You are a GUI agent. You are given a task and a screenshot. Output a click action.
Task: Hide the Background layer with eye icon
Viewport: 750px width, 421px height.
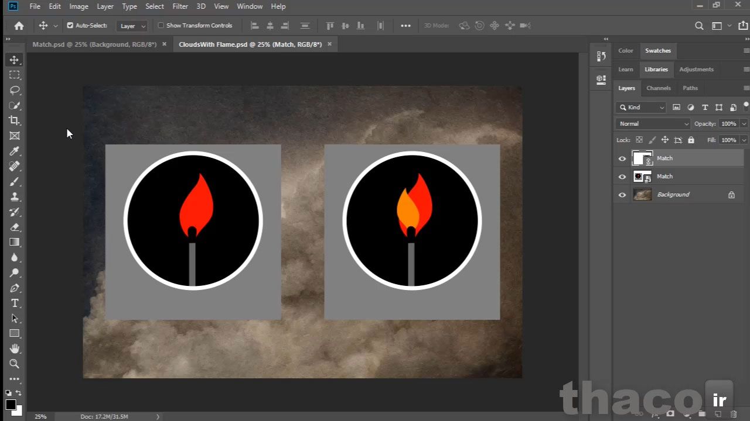(x=622, y=195)
